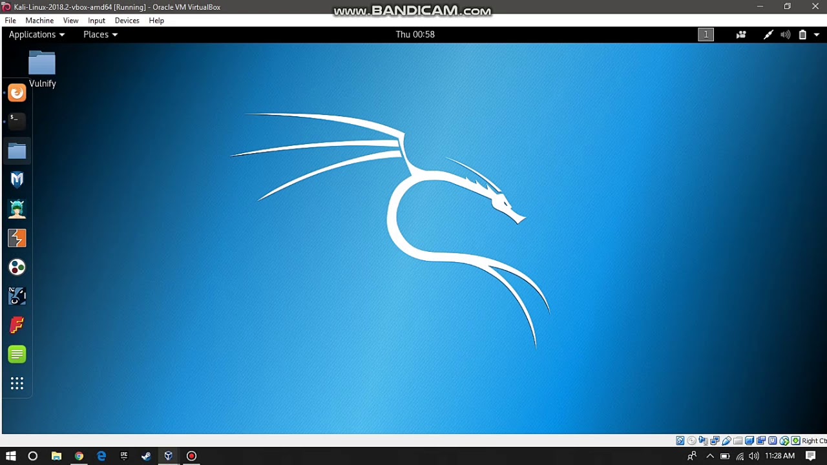The image size is (827, 465).
Task: Open the Windows Start menu
Action: 11,456
